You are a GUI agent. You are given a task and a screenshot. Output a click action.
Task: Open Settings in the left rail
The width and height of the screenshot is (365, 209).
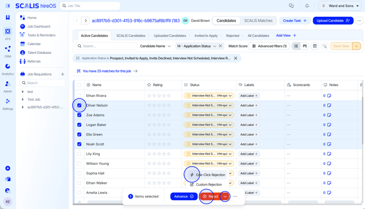click(8, 101)
